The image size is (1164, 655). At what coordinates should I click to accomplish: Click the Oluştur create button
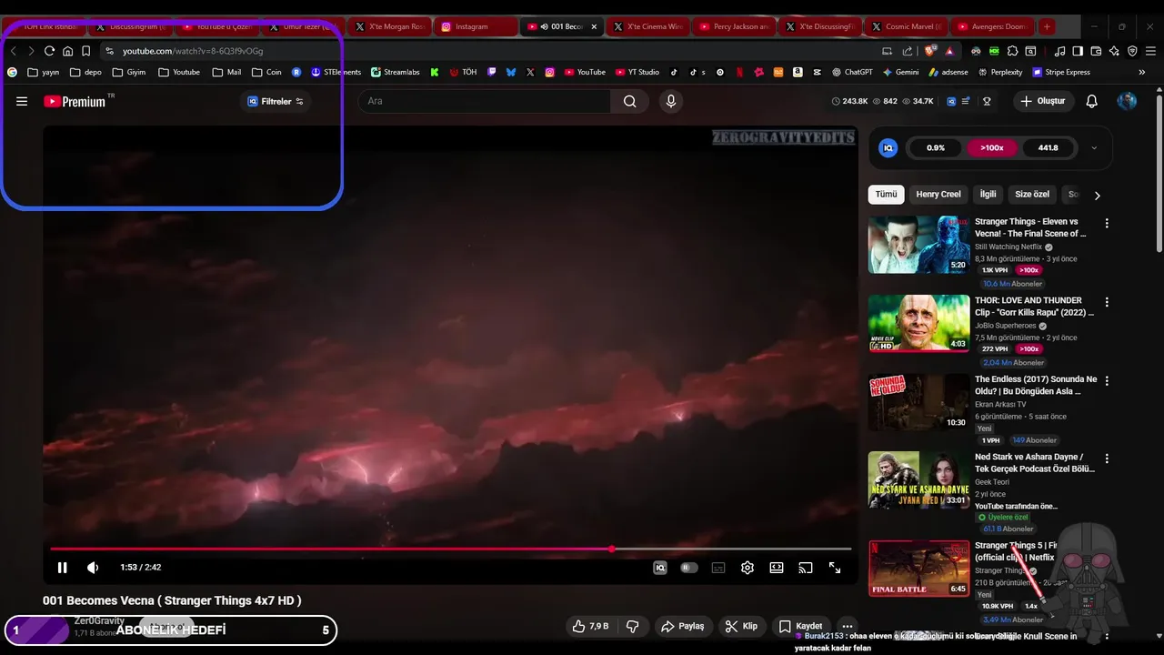[1043, 101]
